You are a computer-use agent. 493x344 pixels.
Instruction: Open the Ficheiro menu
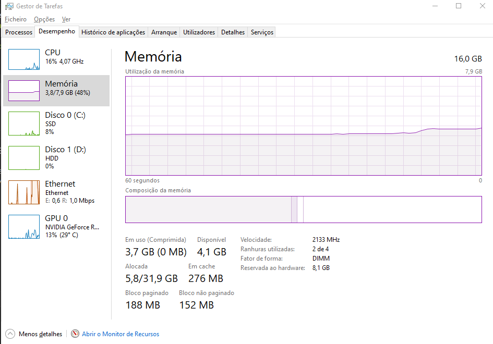pyautogui.click(x=16, y=19)
